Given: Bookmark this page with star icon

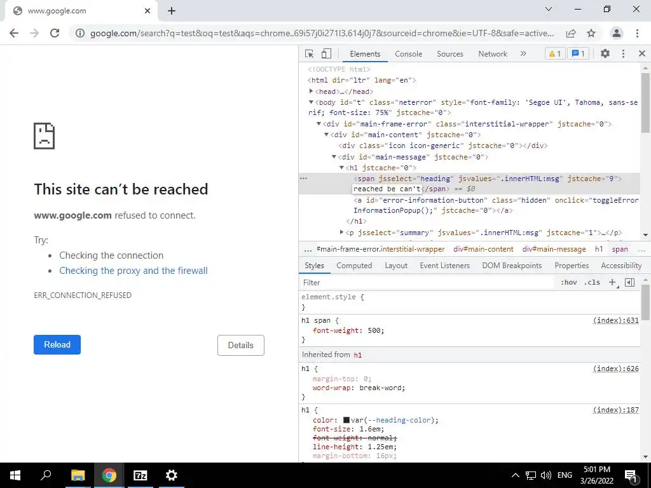Looking at the screenshot, I should click(x=591, y=33).
